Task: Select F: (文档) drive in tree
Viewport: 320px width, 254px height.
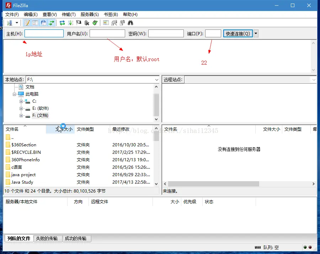Action: (x=40, y=115)
